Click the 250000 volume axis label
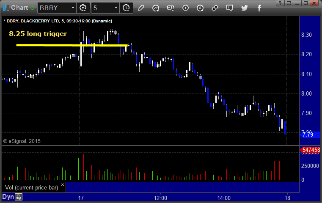 click(310, 166)
